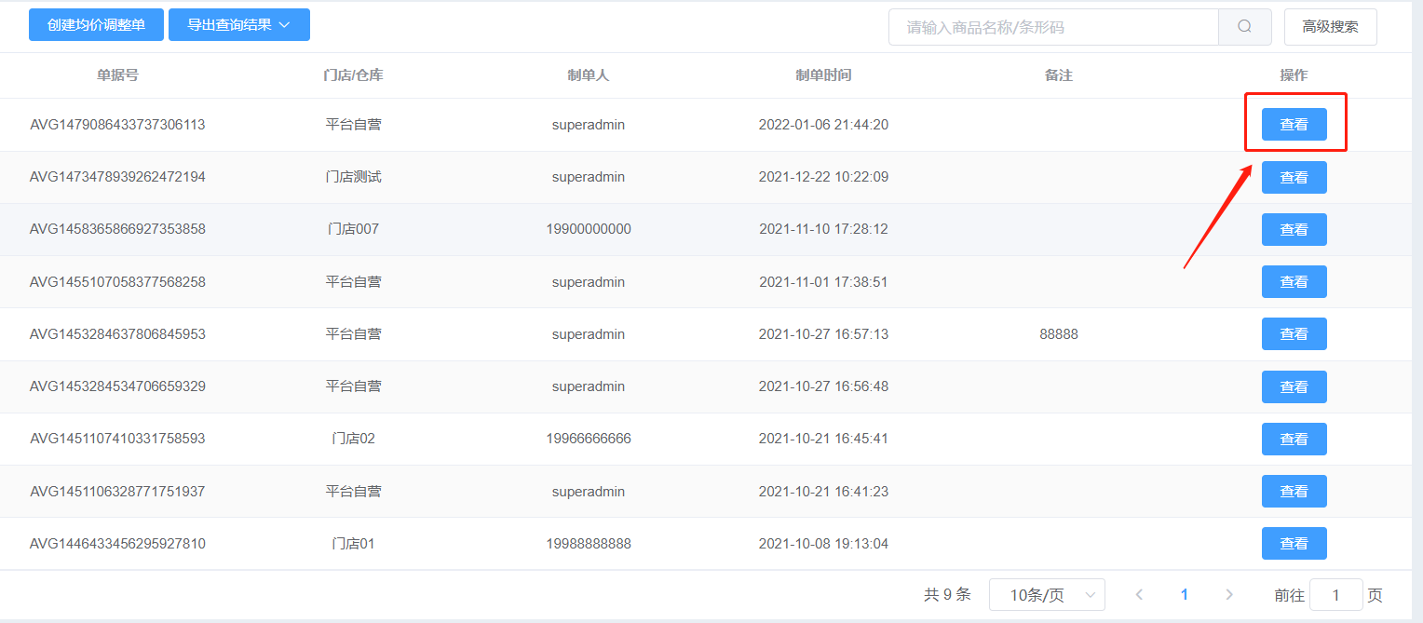The width and height of the screenshot is (1423, 623).
Task: Click timestamp 2021-10-21 16:41:23
Action: [823, 491]
